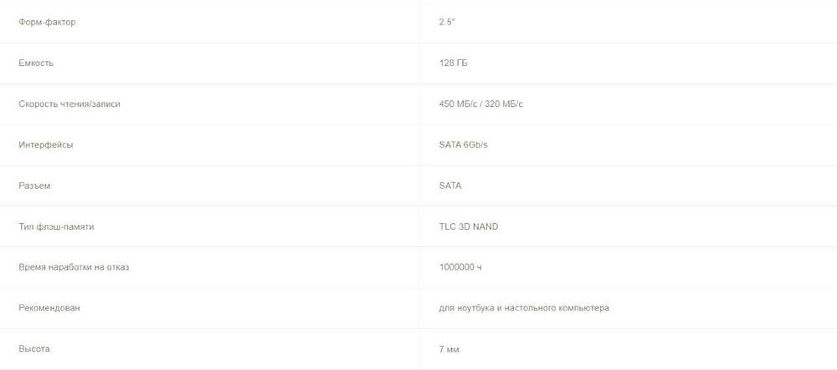Select the TLC 3D NAND value
Screen dimensions: 837x370
tap(469, 226)
